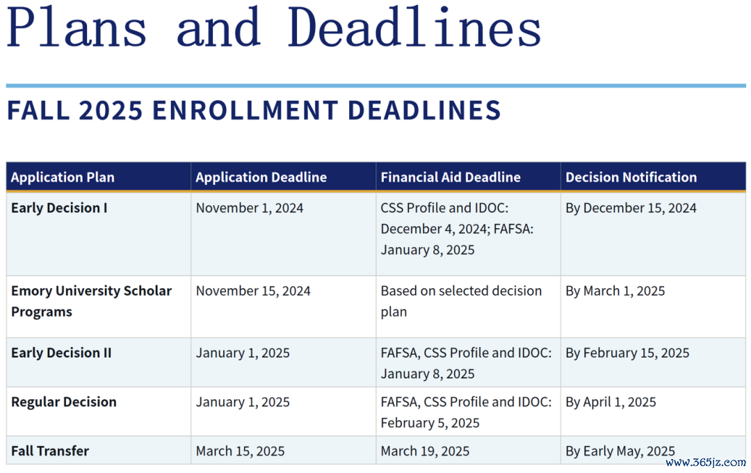751x473 pixels.
Task: Select the Fall Transfer row label
Action: 50,451
